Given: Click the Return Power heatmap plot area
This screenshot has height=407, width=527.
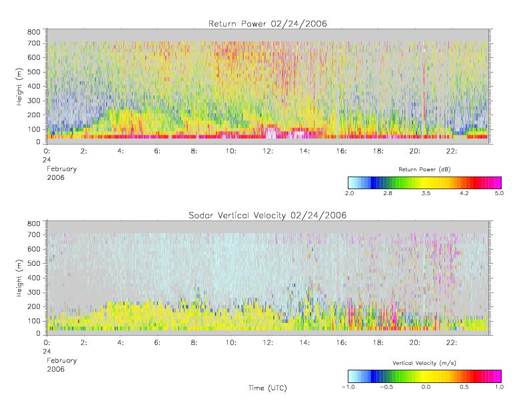Looking at the screenshot, I should tap(268, 87).
